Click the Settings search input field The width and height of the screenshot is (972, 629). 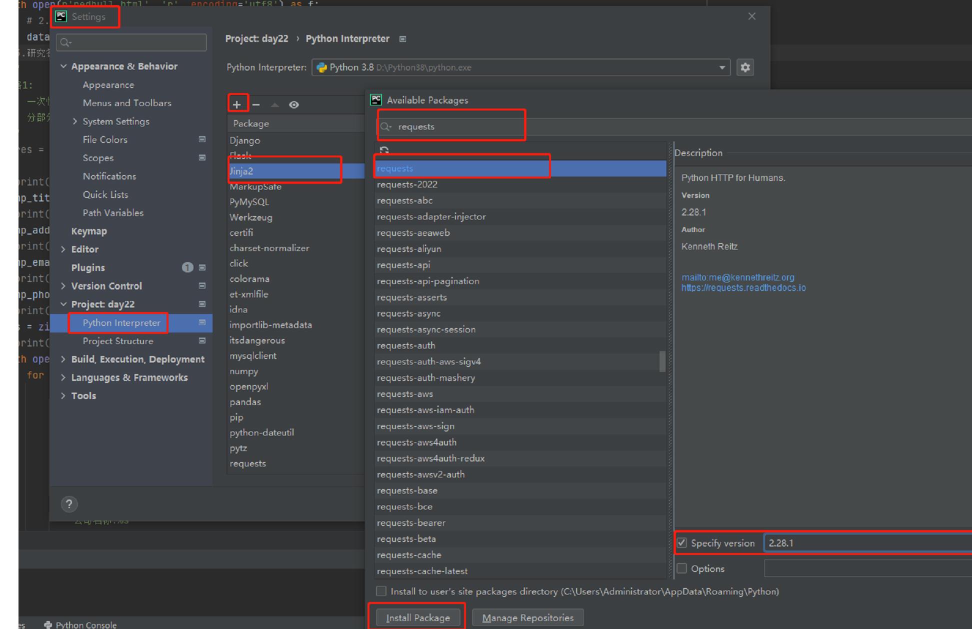click(x=131, y=42)
